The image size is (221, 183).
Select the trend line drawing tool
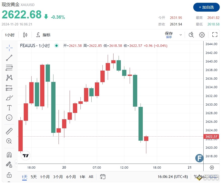9,57
